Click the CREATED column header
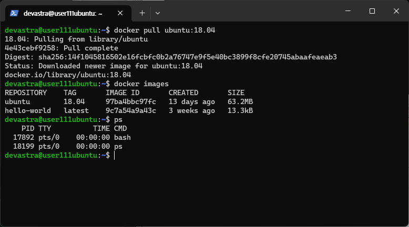The width and height of the screenshot is (409, 227). click(x=183, y=92)
